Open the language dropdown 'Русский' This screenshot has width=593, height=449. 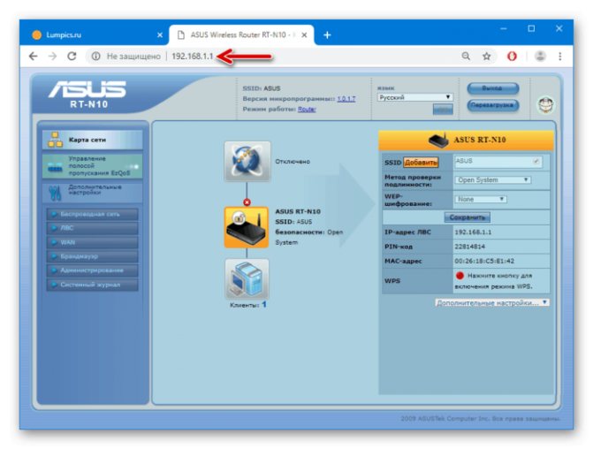pos(414,97)
